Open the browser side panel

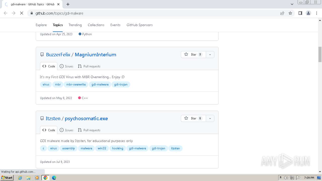coord(300,13)
